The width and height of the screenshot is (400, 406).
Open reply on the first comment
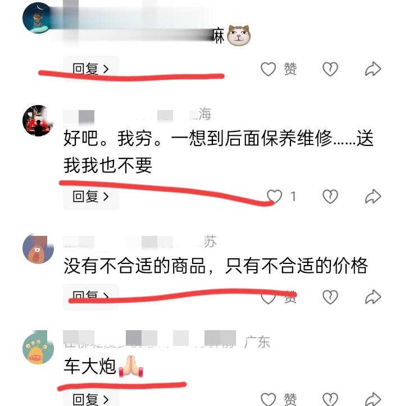click(91, 69)
